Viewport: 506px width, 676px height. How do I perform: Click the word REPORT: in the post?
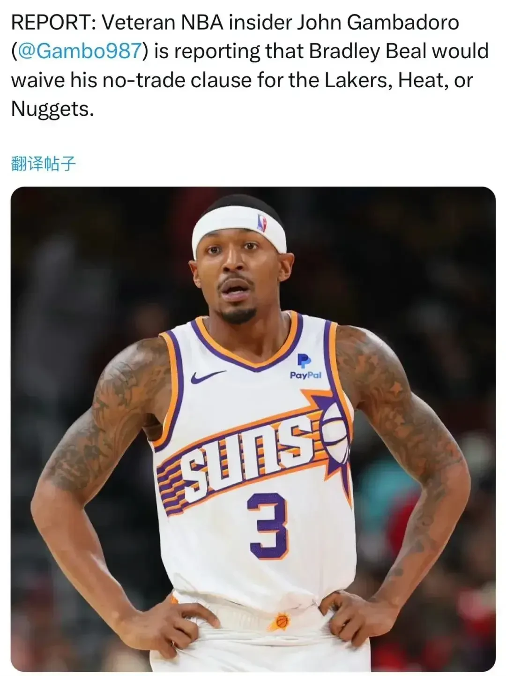[x=53, y=23]
